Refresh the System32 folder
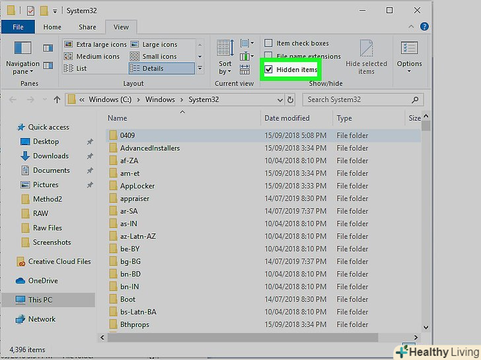The height and width of the screenshot is (360, 481). tap(290, 100)
